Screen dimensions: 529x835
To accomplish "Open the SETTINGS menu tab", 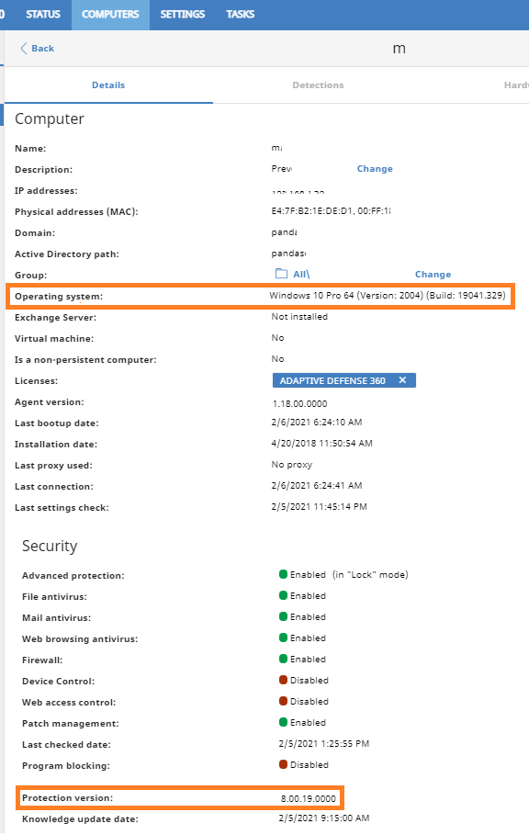I will 183,15.
